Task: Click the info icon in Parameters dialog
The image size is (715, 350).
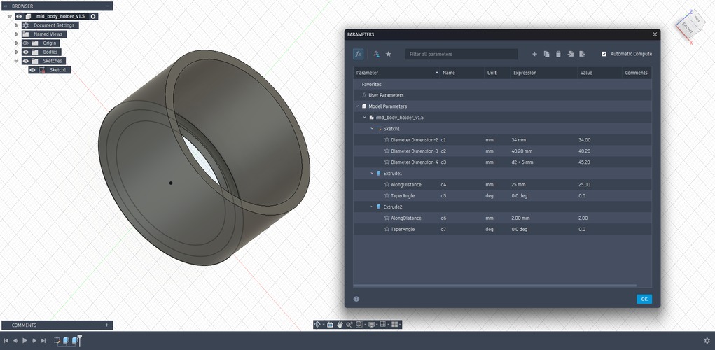Action: [356, 299]
